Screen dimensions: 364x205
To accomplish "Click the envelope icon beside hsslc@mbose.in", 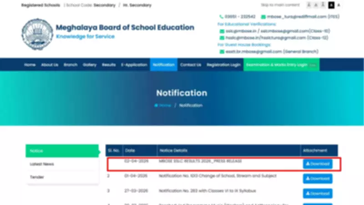I will [221, 38].
